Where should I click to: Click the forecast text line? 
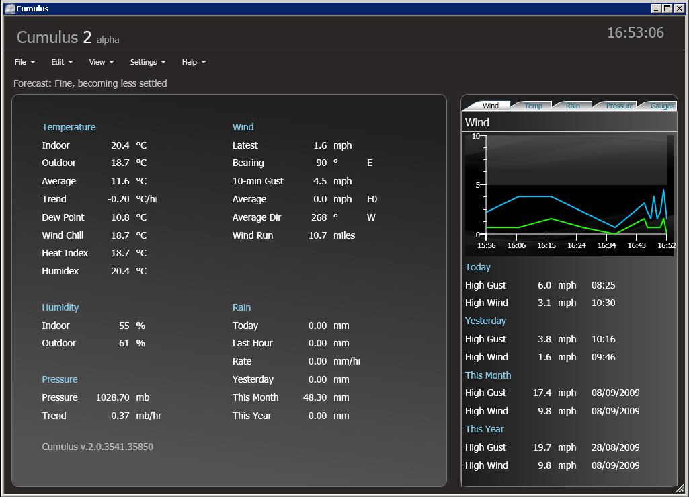[x=90, y=83]
